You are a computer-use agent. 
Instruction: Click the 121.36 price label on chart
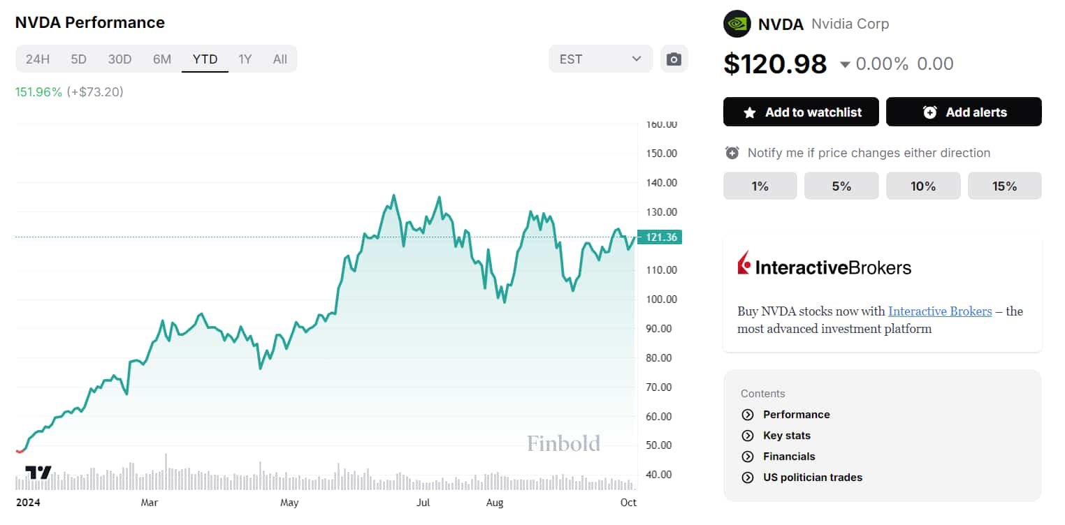(660, 237)
